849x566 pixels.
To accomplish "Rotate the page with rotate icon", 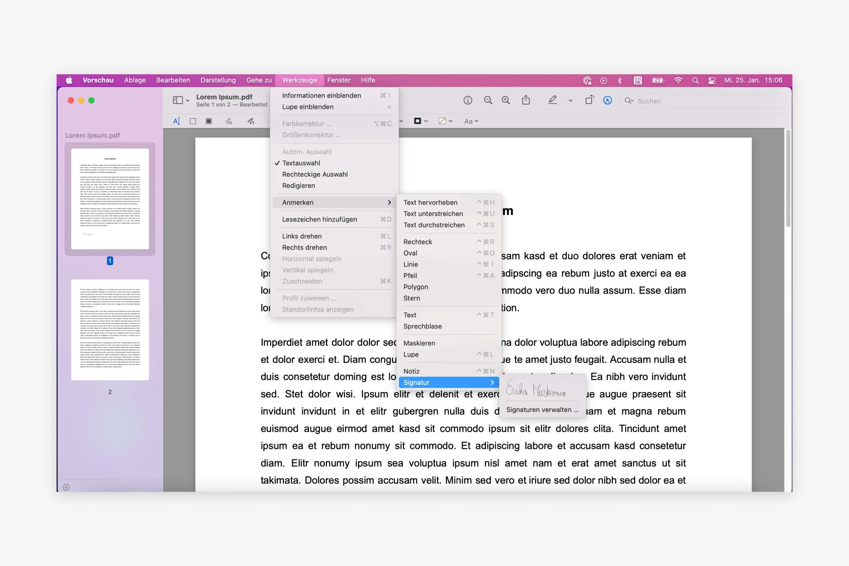I will 589,100.
